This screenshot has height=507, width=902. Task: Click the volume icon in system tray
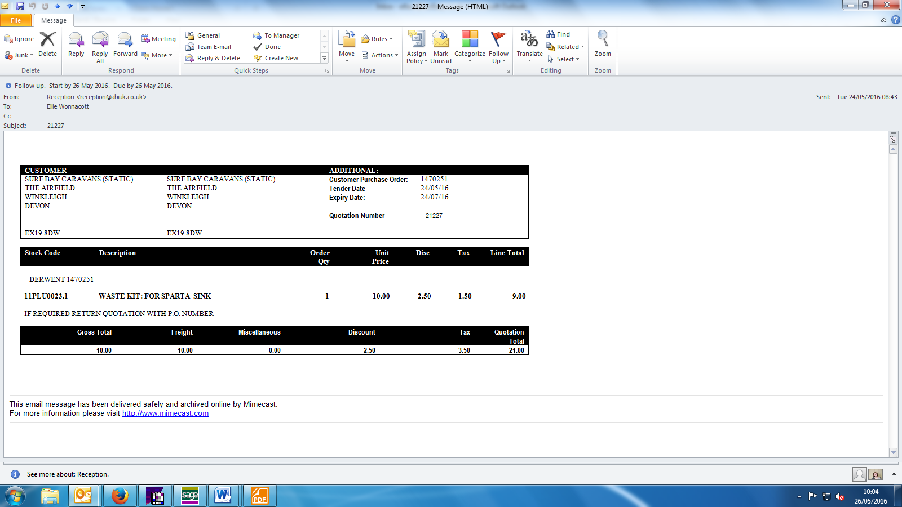point(840,496)
